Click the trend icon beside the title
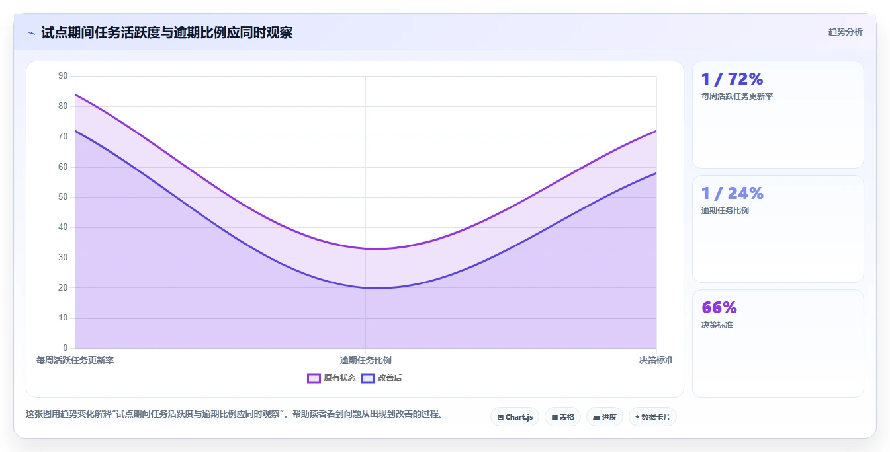 (x=31, y=33)
